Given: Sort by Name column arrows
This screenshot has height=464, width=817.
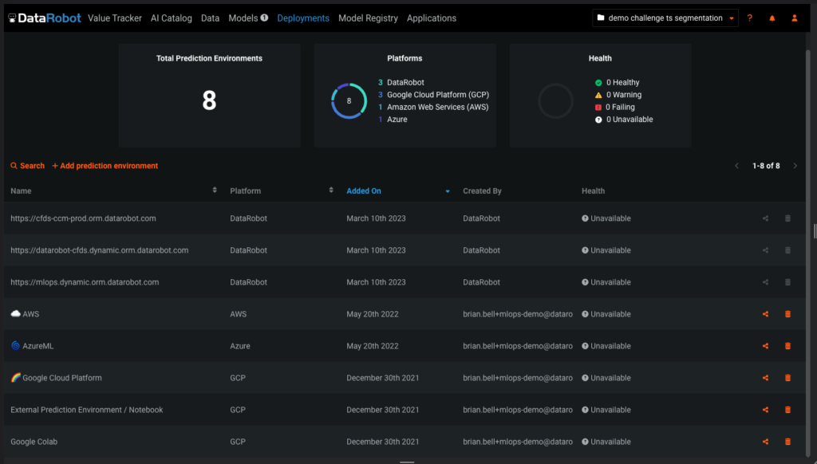Looking at the screenshot, I should (x=215, y=190).
